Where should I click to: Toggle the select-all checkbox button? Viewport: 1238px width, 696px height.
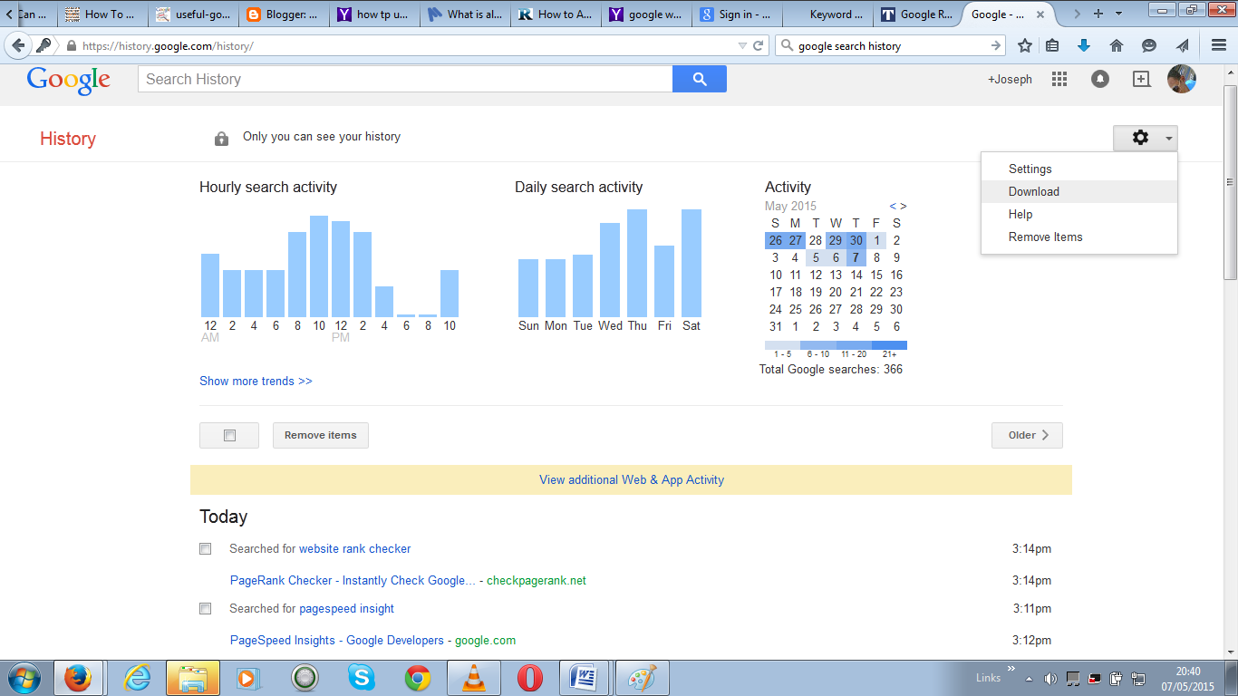click(229, 435)
